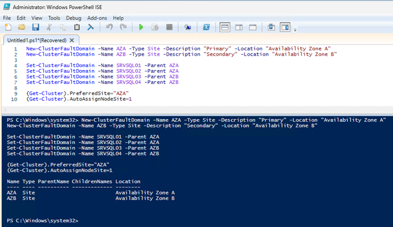Click the script pane horizontal scrollbar left arrow
Screen dimensions: 393x227
point(5,110)
